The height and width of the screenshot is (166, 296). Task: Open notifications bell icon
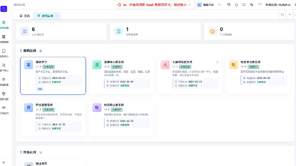[236, 5]
